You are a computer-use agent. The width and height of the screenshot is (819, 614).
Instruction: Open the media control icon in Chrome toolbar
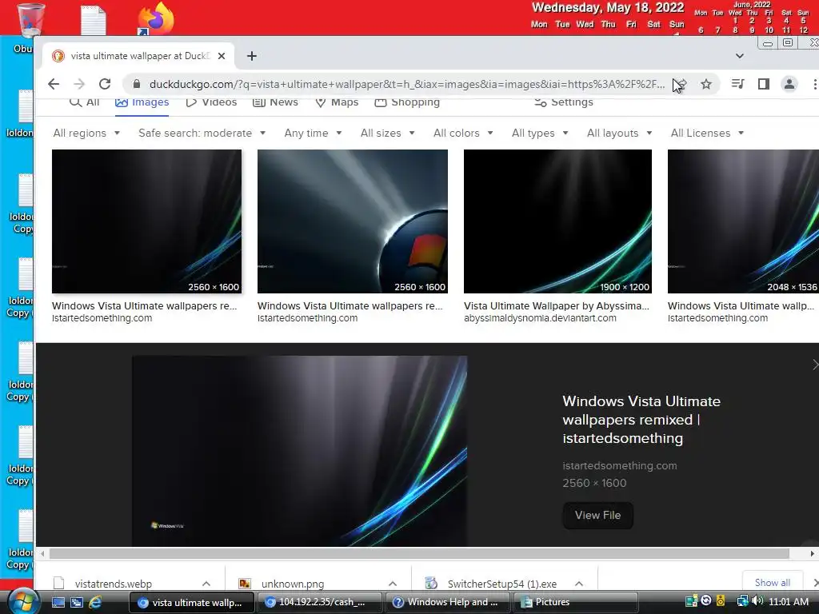(737, 83)
